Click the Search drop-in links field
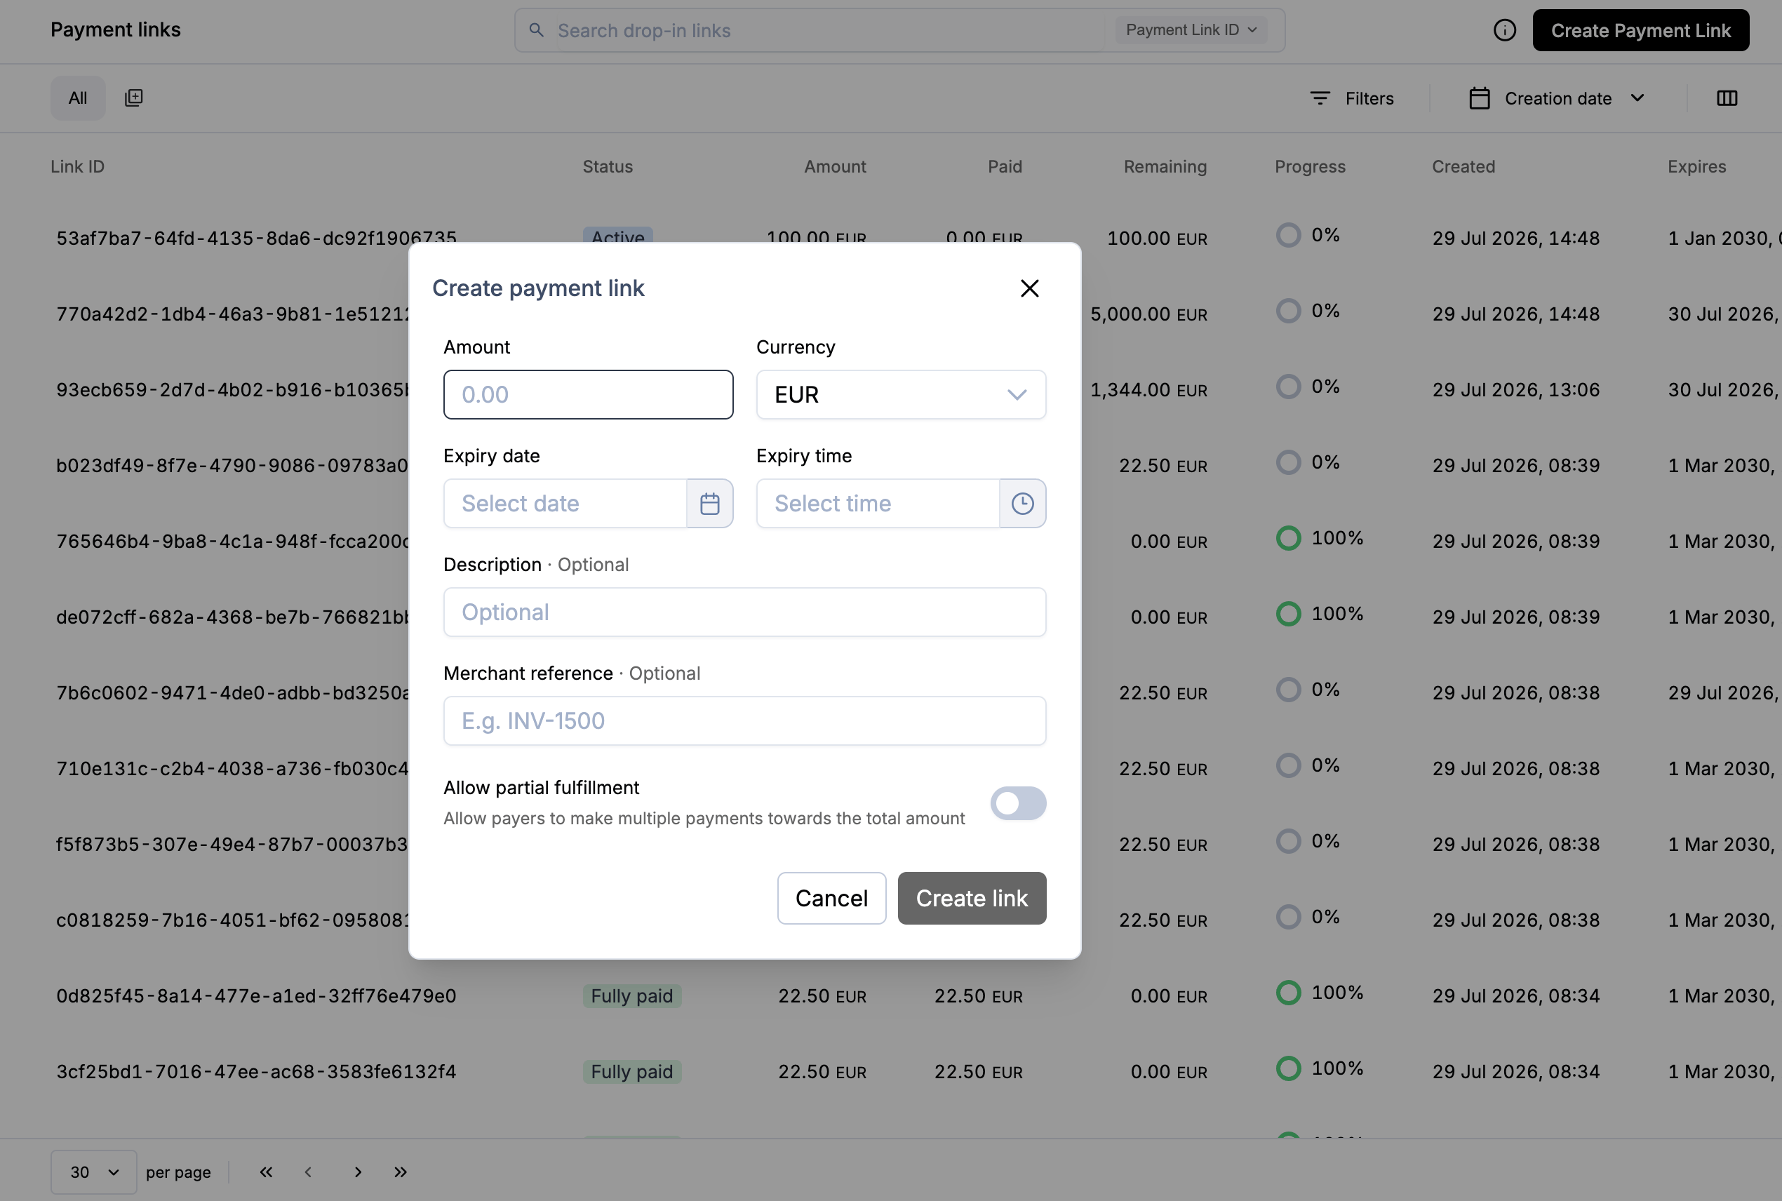 pyautogui.click(x=829, y=30)
